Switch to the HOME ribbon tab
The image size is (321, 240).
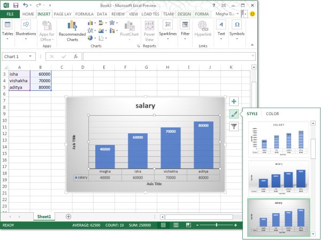28,14
